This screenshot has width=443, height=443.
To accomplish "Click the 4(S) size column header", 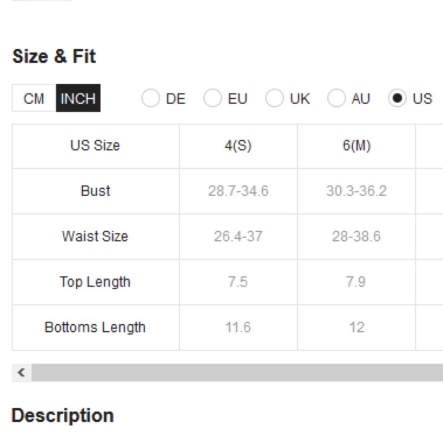I will click(238, 146).
